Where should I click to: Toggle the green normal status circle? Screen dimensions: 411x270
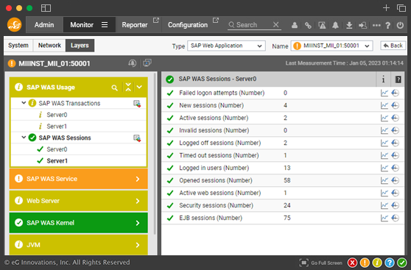pyautogui.click(x=402, y=263)
